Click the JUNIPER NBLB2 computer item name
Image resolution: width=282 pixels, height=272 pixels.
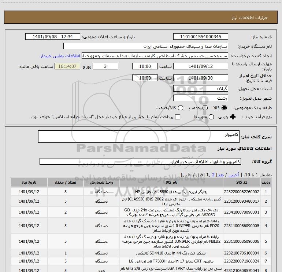(x=171, y=241)
